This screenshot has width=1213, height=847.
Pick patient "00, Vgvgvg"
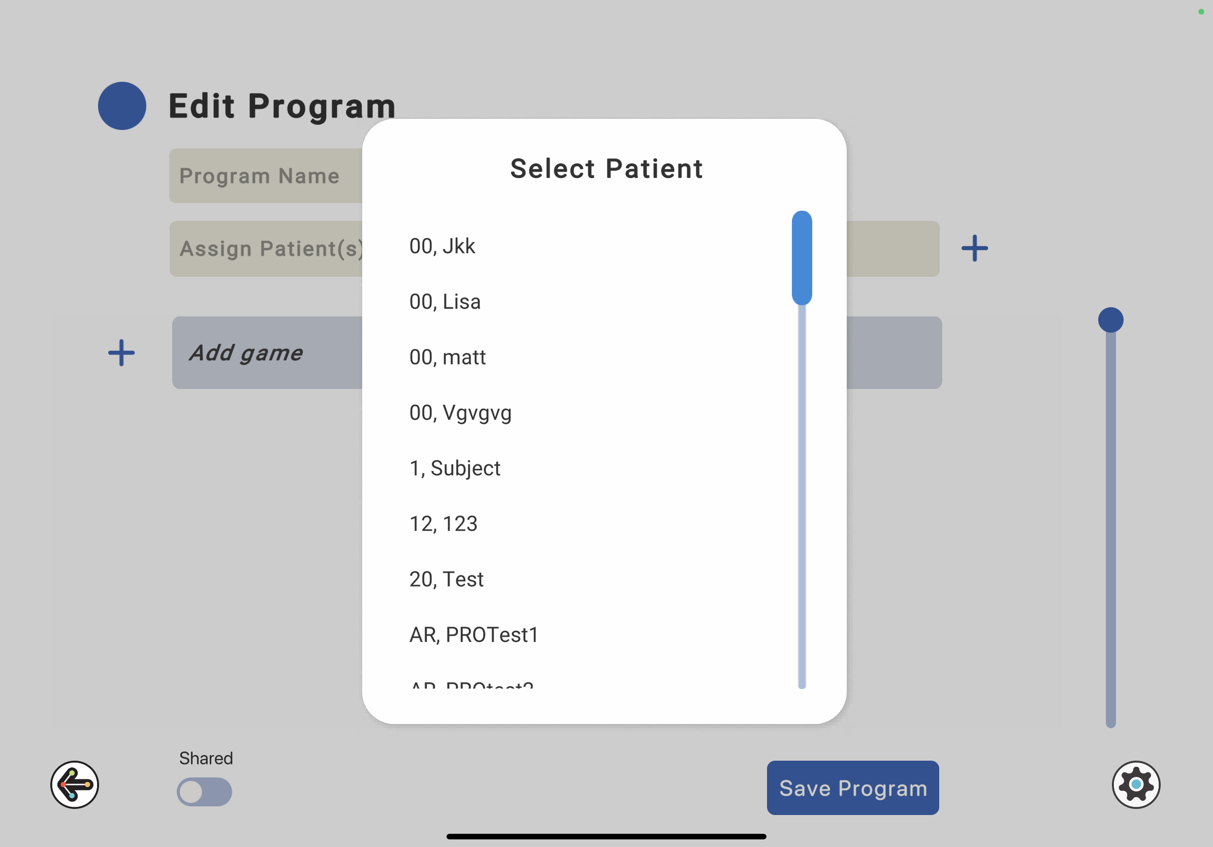tap(460, 413)
